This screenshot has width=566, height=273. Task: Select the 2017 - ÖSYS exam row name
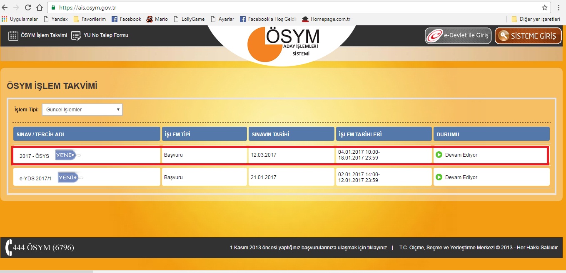pyautogui.click(x=34, y=156)
